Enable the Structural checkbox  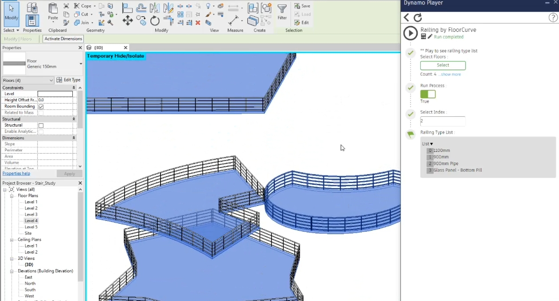coord(41,126)
